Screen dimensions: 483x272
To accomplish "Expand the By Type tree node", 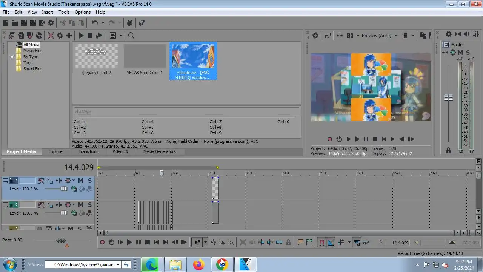I will click(12, 57).
